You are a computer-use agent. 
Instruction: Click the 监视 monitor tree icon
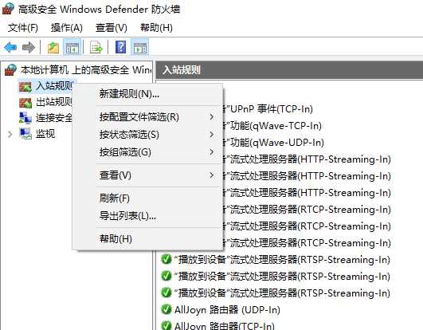point(25,134)
